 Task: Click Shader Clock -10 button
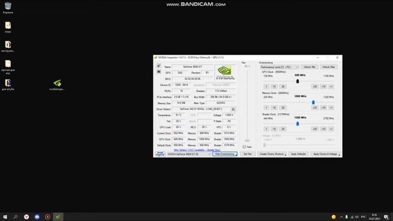(274, 129)
